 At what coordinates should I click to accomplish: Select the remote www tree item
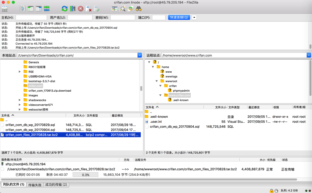(168, 72)
